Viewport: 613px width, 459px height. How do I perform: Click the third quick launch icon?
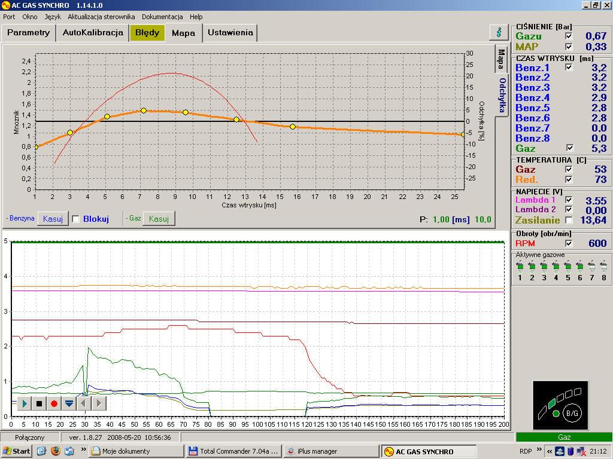69,451
